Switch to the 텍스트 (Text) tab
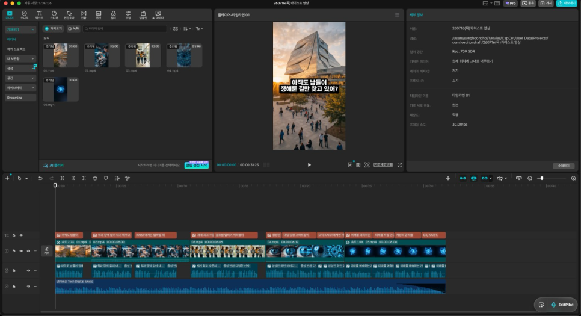The image size is (581, 316). [x=39, y=15]
